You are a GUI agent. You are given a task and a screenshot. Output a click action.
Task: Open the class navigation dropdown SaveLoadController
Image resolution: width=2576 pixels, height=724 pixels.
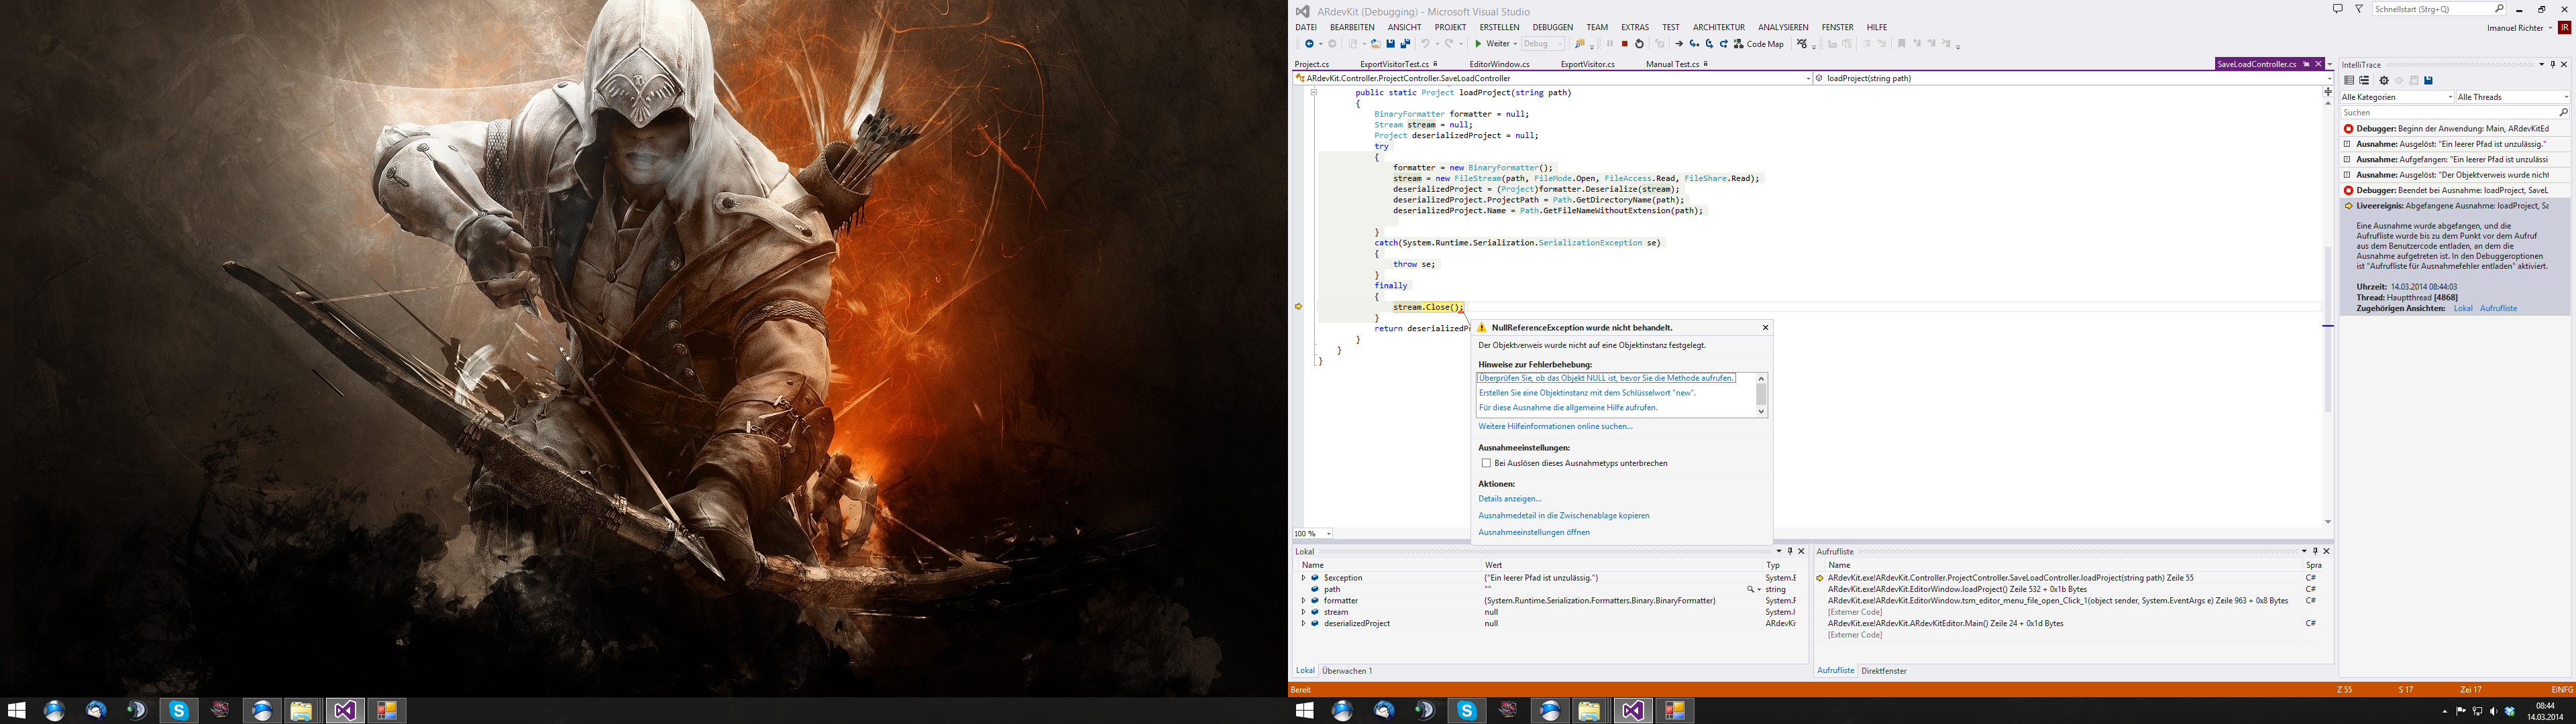point(1552,78)
